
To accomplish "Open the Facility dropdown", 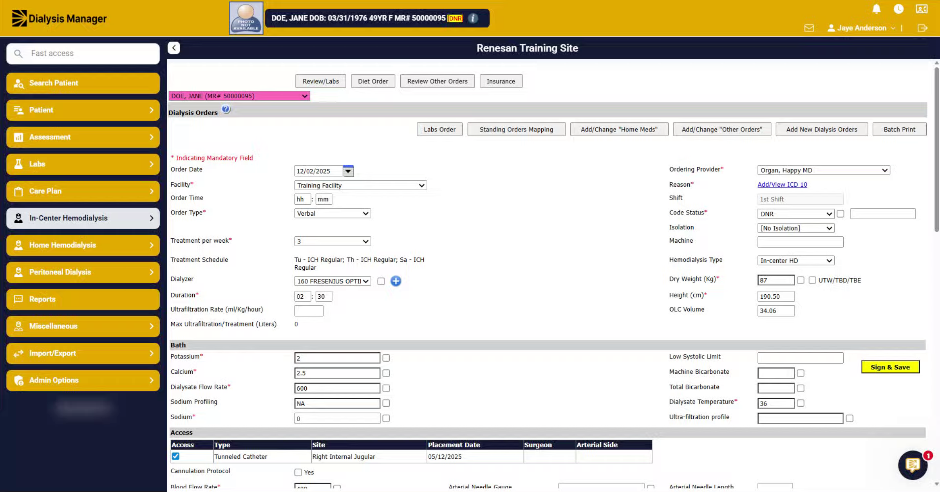I will 360,185.
